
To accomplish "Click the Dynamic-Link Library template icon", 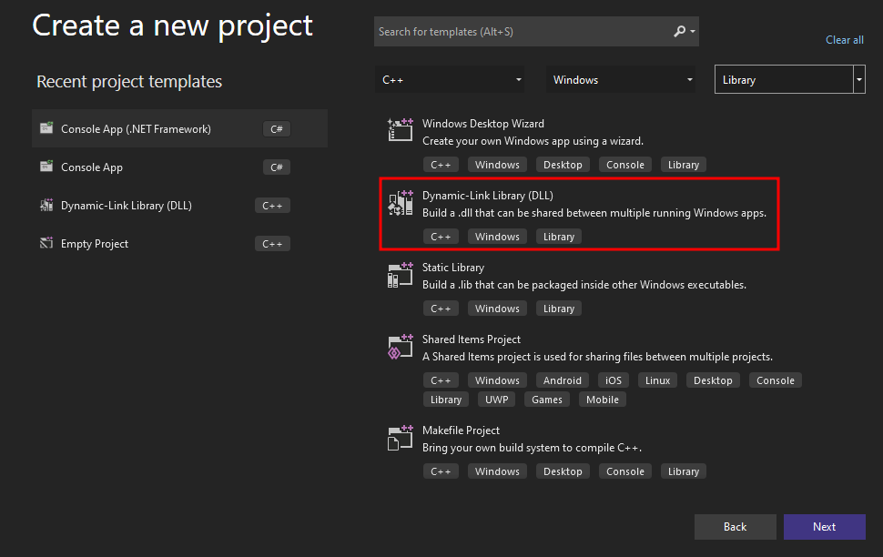I will tap(401, 203).
